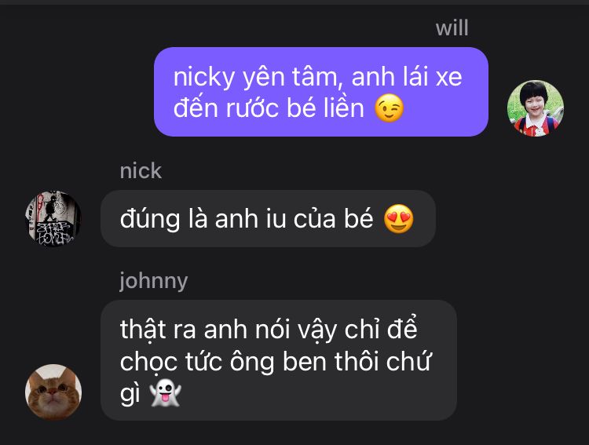Click the winking face emoji
589x445 pixels.
[x=390, y=108]
